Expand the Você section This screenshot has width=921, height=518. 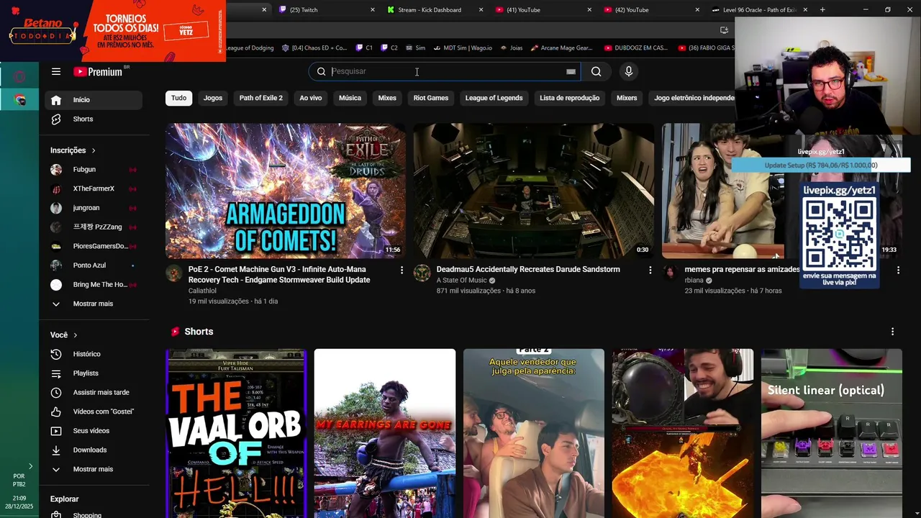pyautogui.click(x=63, y=335)
